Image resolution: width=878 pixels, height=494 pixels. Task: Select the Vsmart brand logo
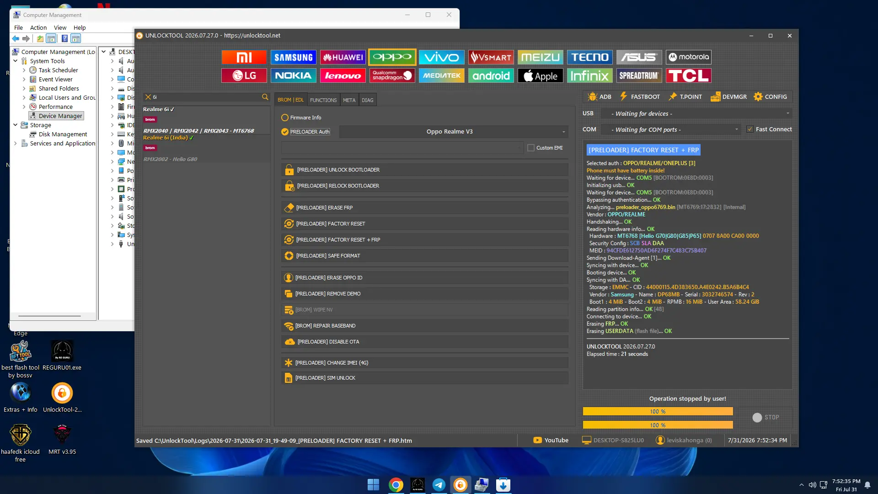tap(491, 57)
